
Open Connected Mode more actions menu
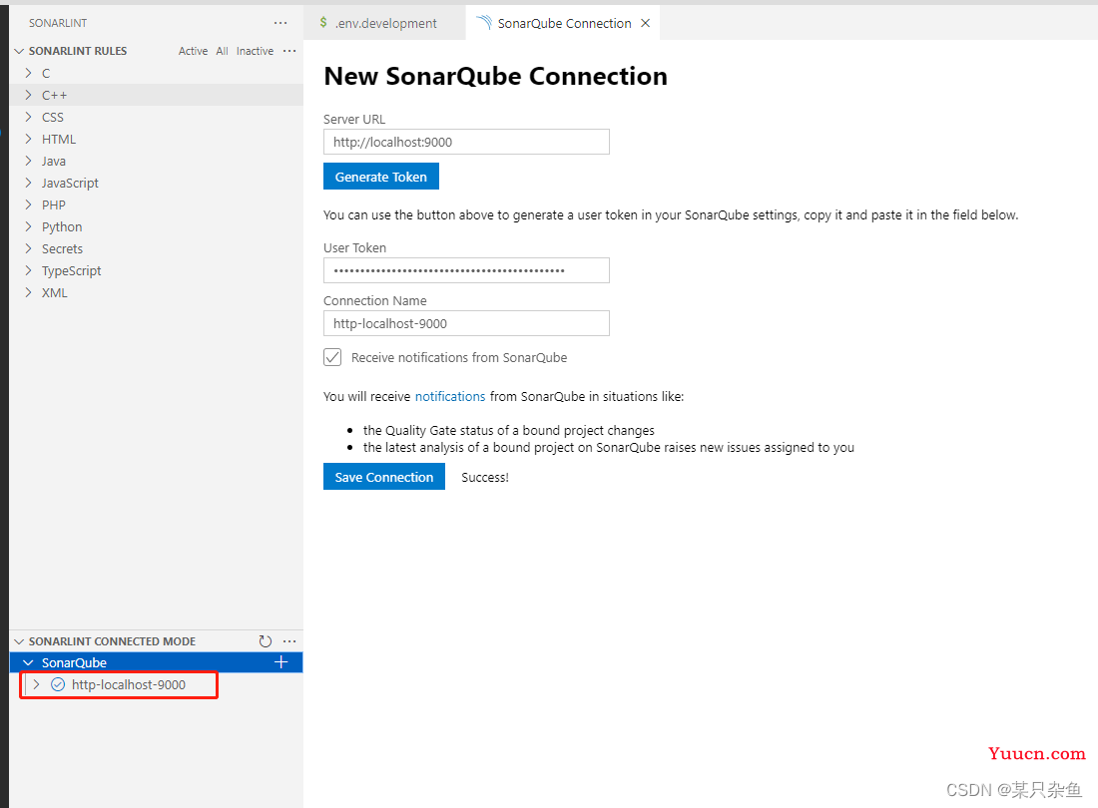(289, 640)
